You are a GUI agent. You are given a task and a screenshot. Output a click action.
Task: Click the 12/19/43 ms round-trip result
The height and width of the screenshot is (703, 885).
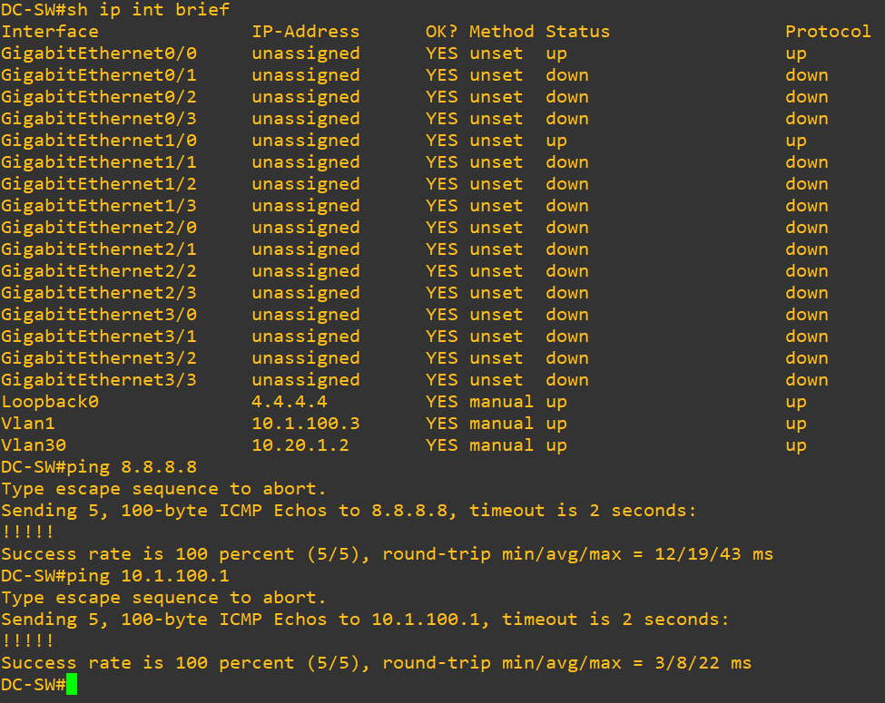pyautogui.click(x=713, y=554)
